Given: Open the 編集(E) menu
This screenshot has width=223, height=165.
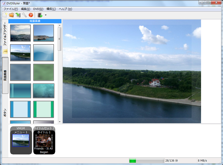Looking at the screenshot, I should click(x=26, y=9).
